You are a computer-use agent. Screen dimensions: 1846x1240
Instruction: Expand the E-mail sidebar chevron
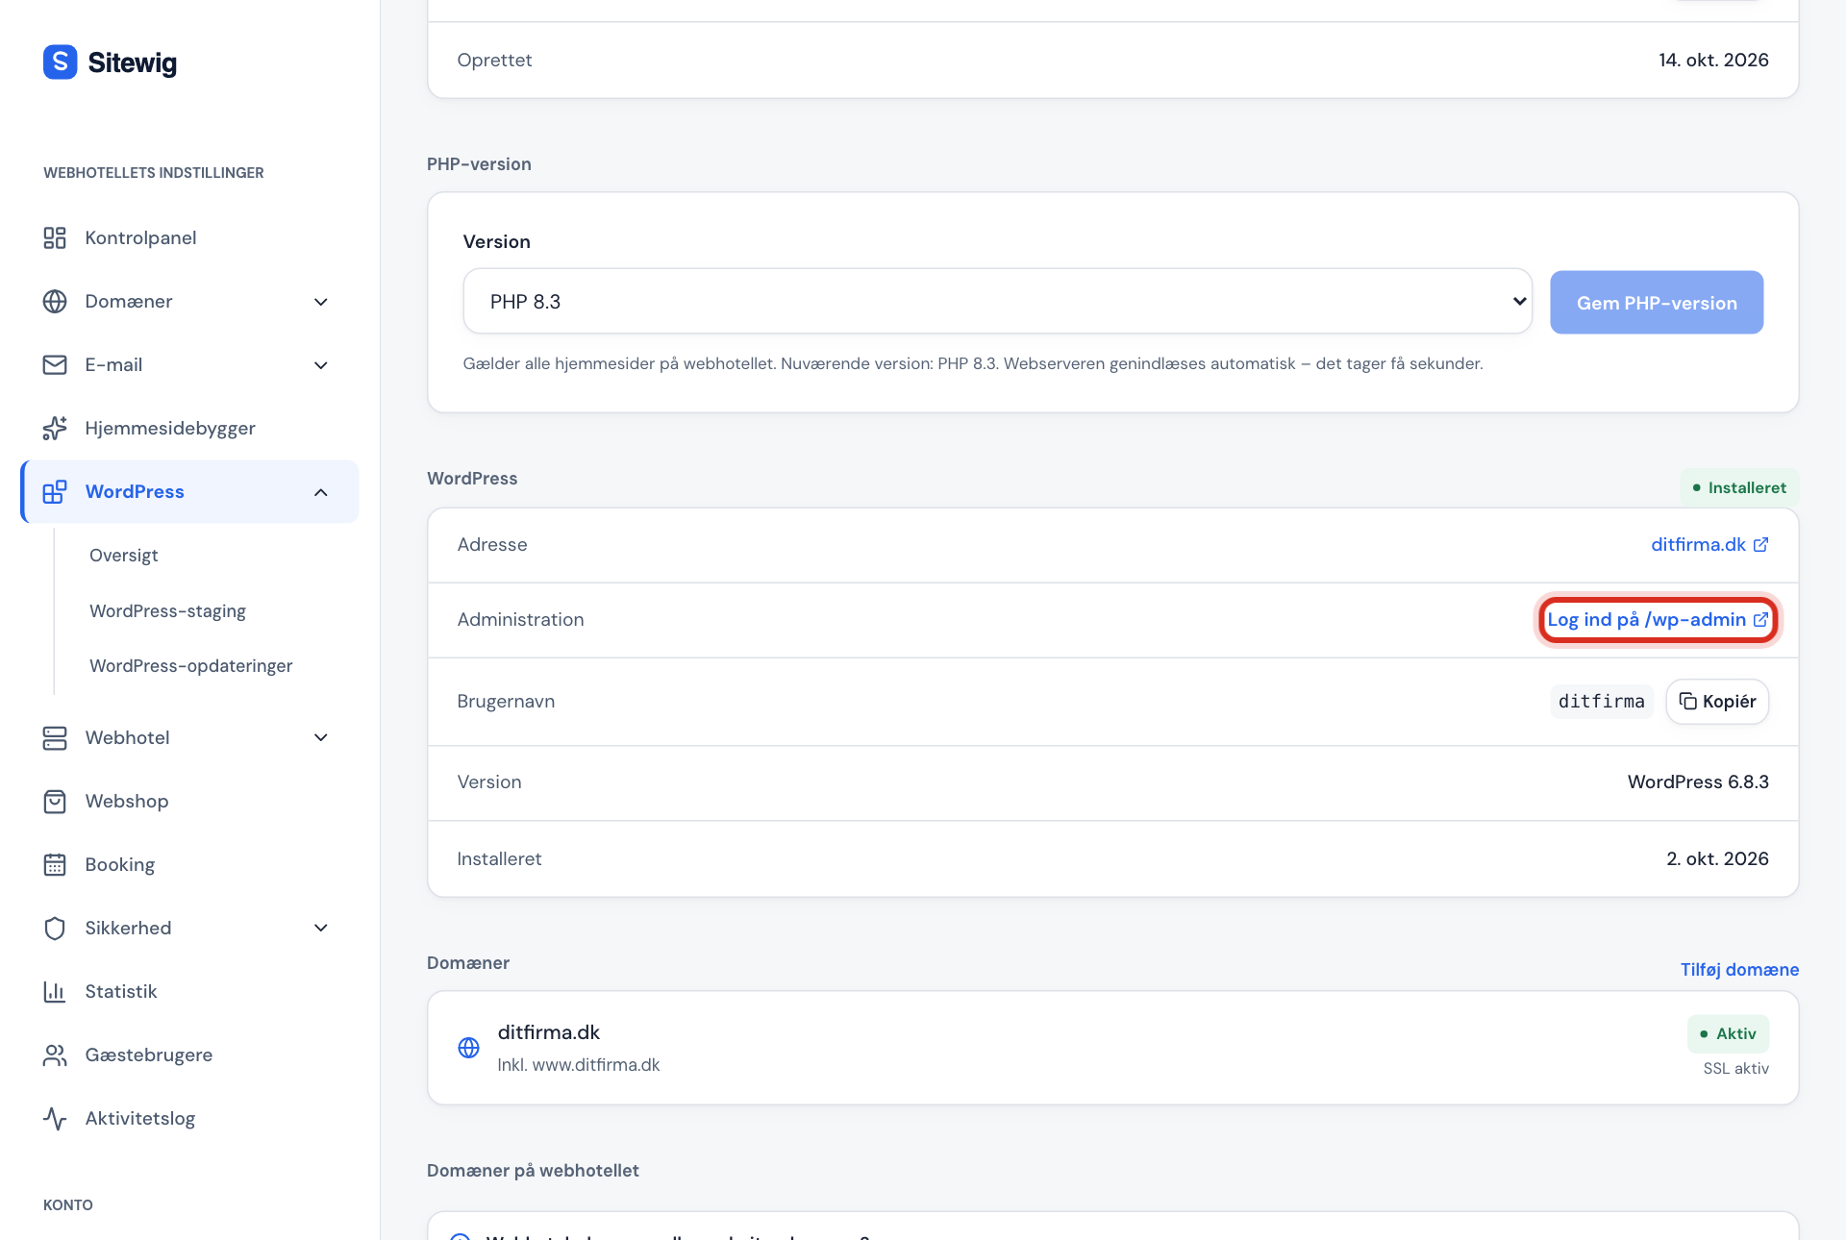(x=321, y=365)
